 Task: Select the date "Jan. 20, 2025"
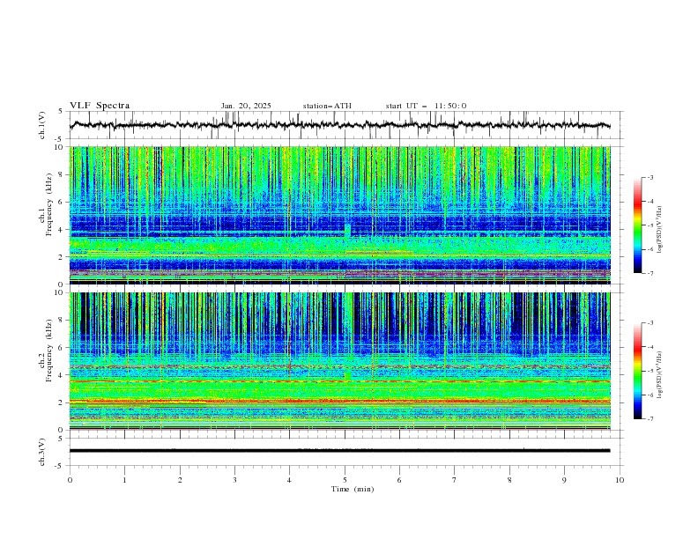pyautogui.click(x=246, y=106)
